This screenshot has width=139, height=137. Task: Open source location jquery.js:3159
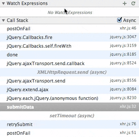pos(123,45)
